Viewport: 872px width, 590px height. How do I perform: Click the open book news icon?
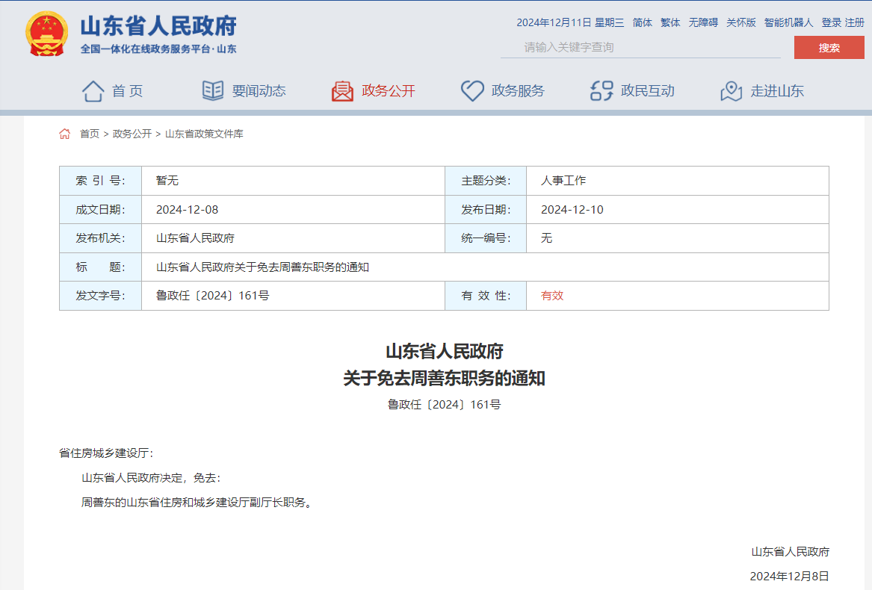pyautogui.click(x=213, y=91)
